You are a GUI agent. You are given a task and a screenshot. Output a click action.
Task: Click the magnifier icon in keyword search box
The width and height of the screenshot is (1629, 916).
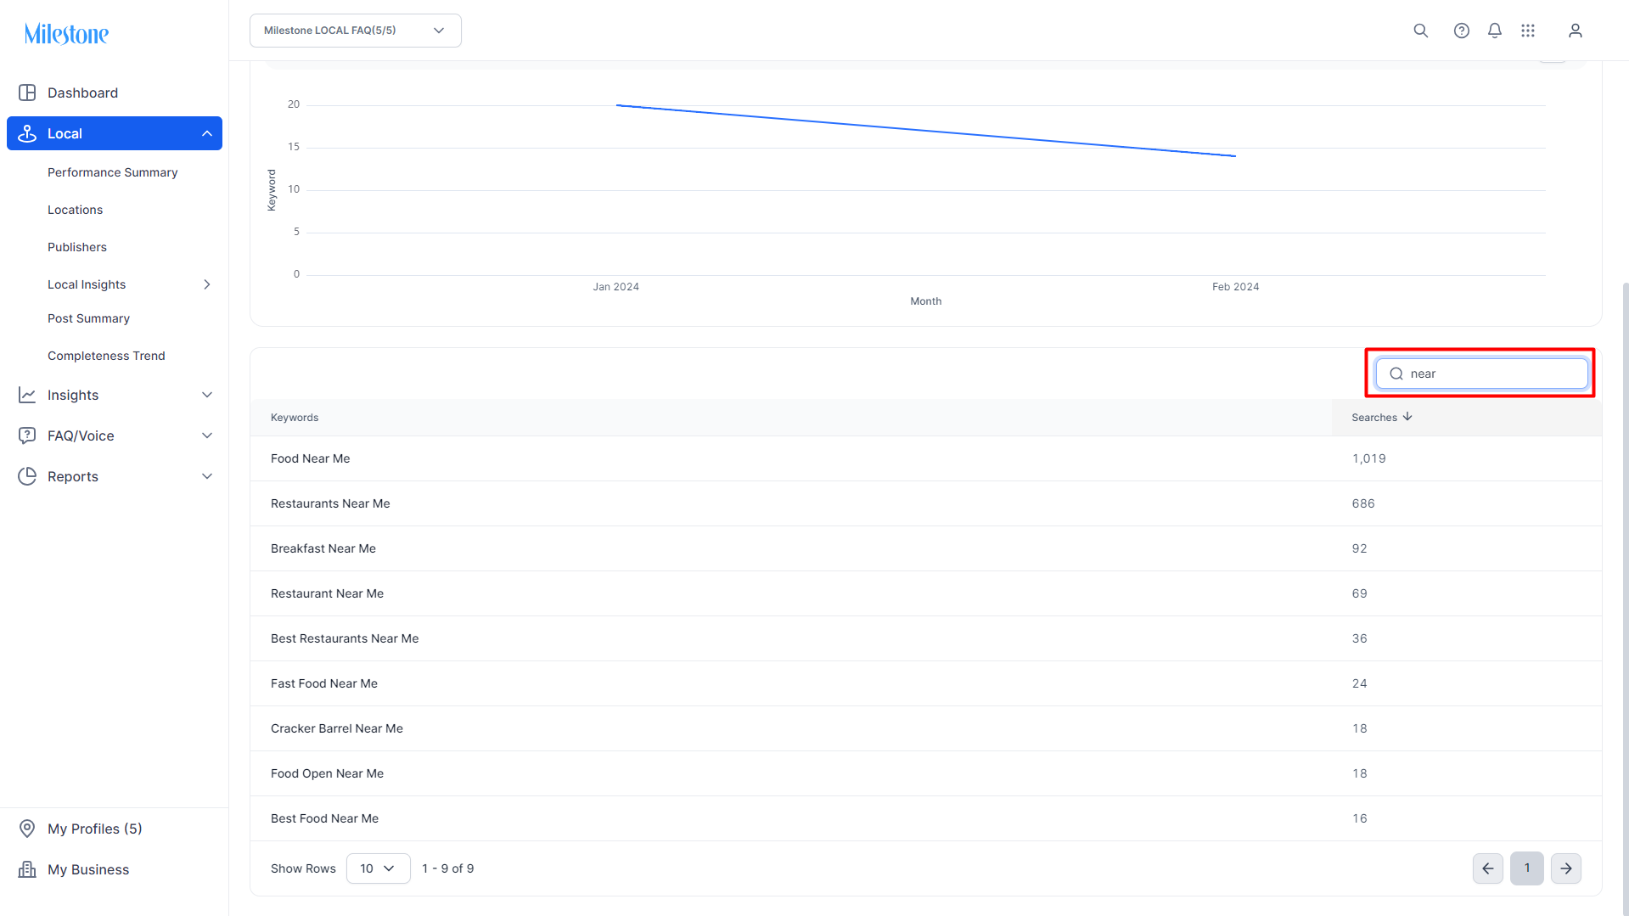click(x=1396, y=374)
